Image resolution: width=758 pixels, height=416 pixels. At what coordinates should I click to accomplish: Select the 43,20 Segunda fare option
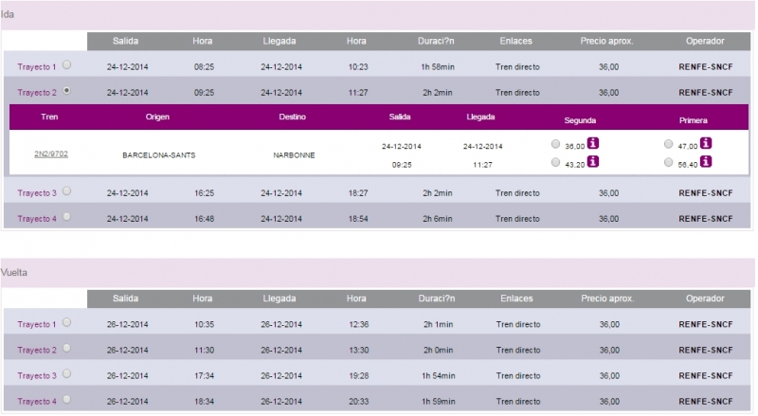pyautogui.click(x=555, y=163)
